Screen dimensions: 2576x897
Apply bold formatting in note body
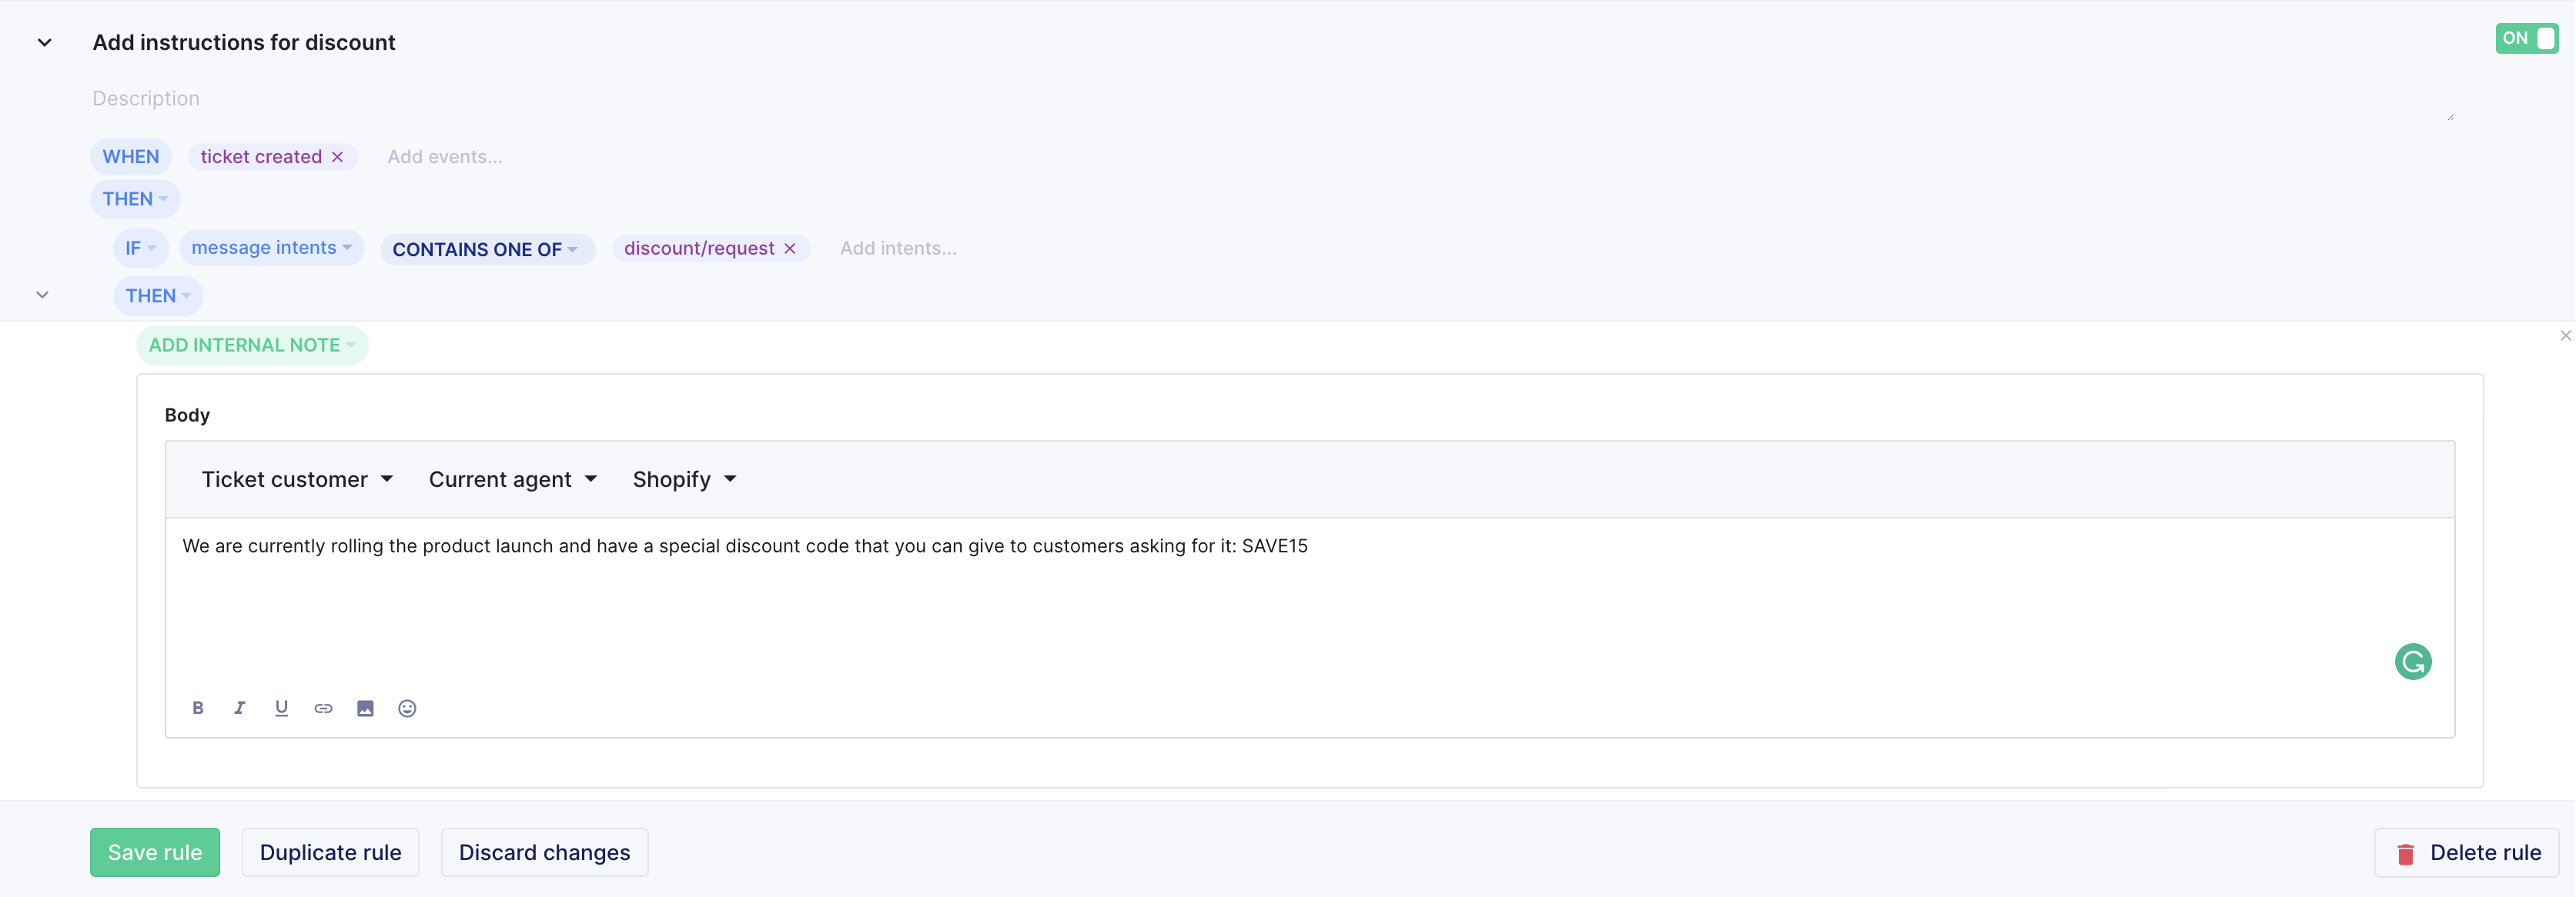(198, 709)
